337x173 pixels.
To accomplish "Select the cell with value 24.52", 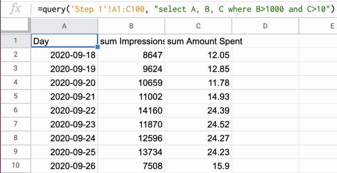I will [198, 124].
